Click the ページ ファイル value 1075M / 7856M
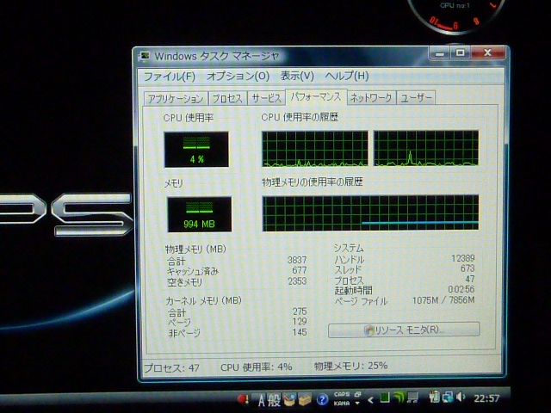This screenshot has height=413, width=551. click(x=443, y=300)
